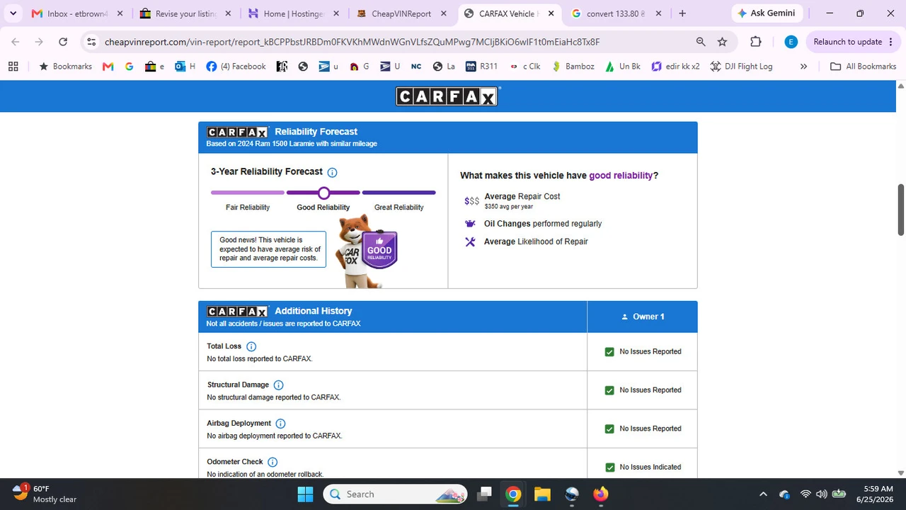
Task: Open the Un Bk bookmark
Action: tap(623, 67)
